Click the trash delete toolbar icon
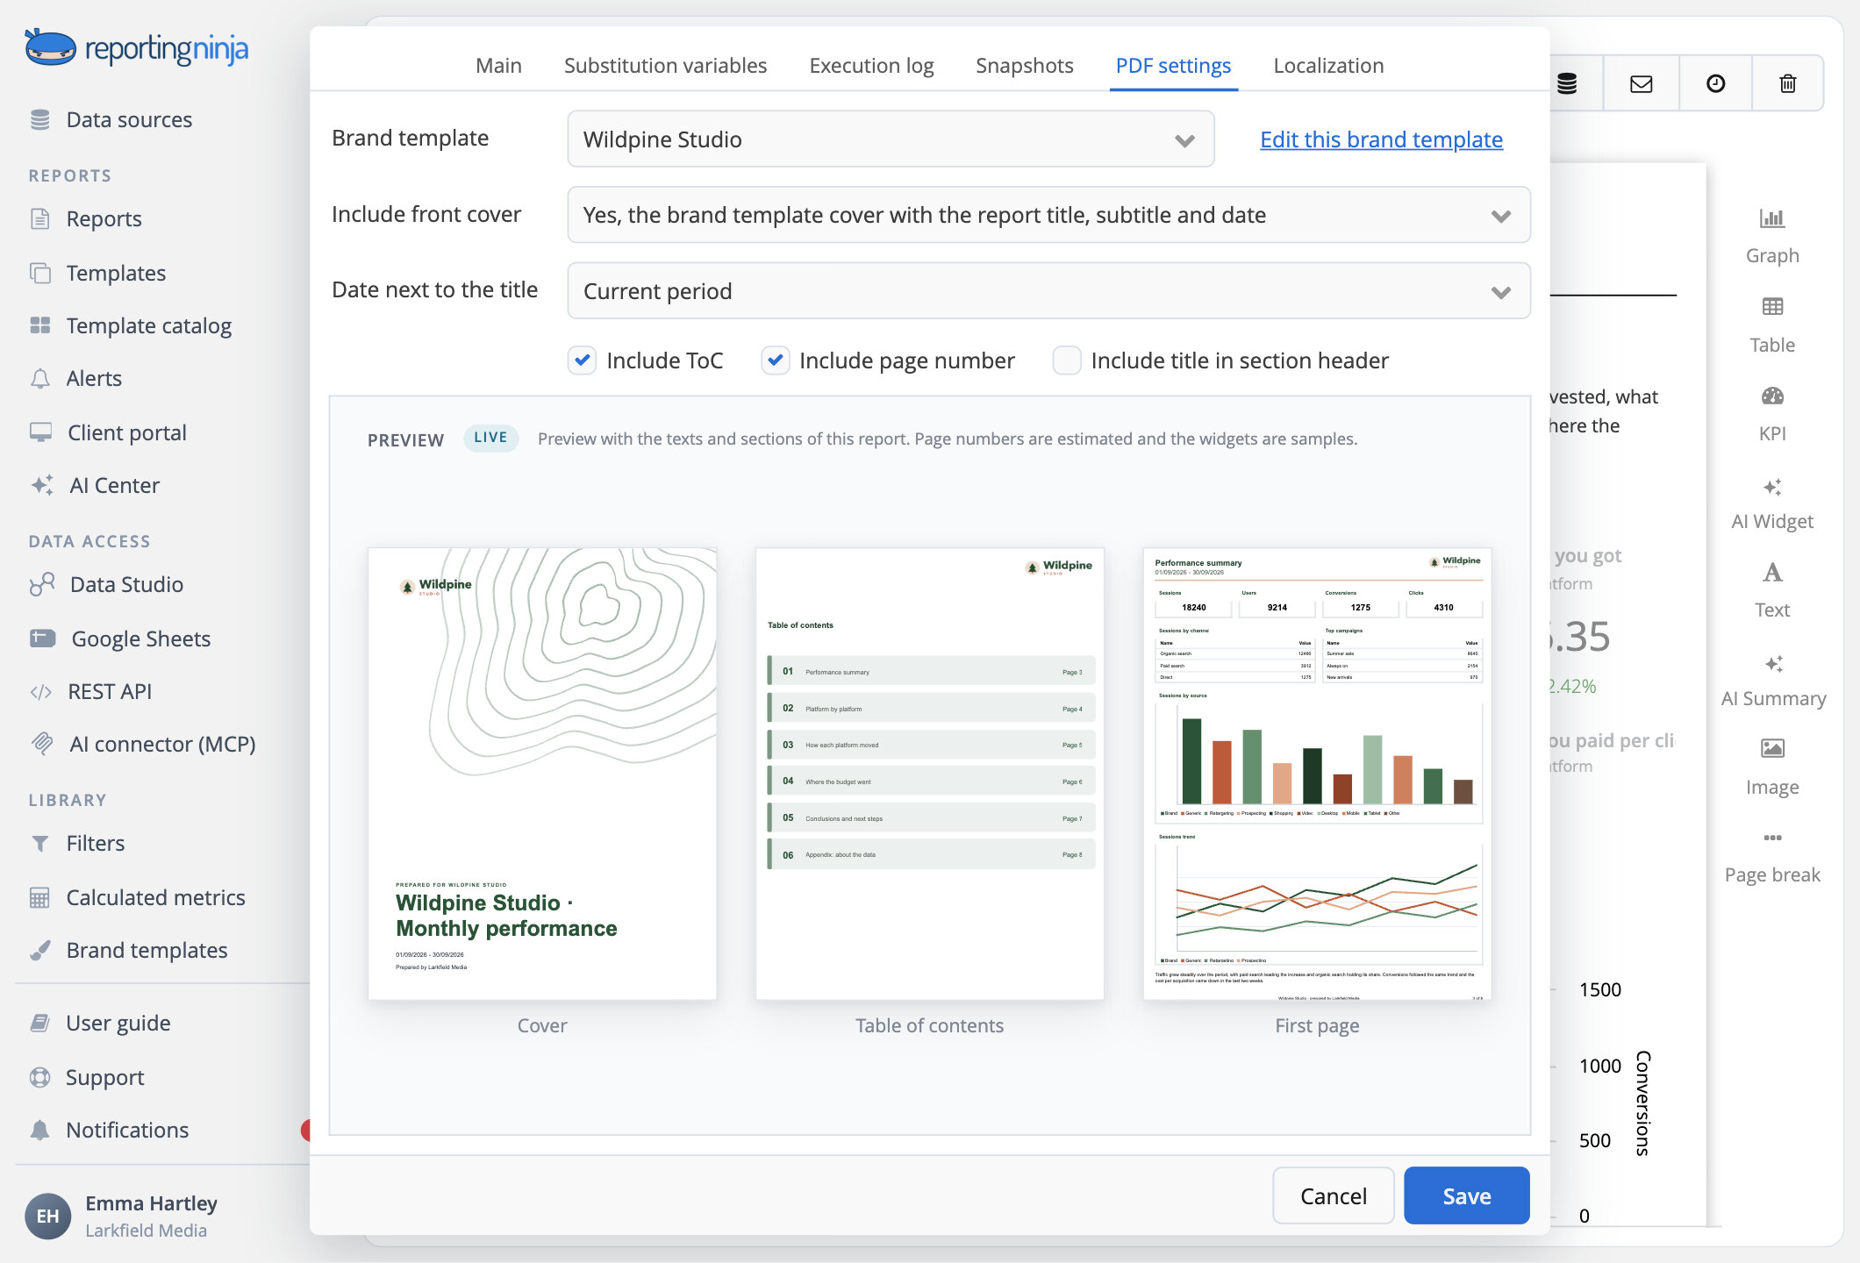The height and width of the screenshot is (1263, 1860). point(1788,83)
